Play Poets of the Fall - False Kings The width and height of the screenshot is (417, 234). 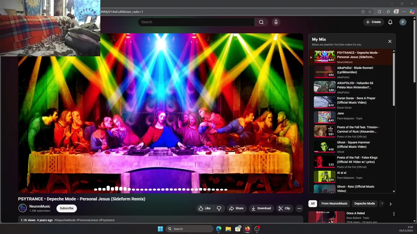(x=351, y=162)
